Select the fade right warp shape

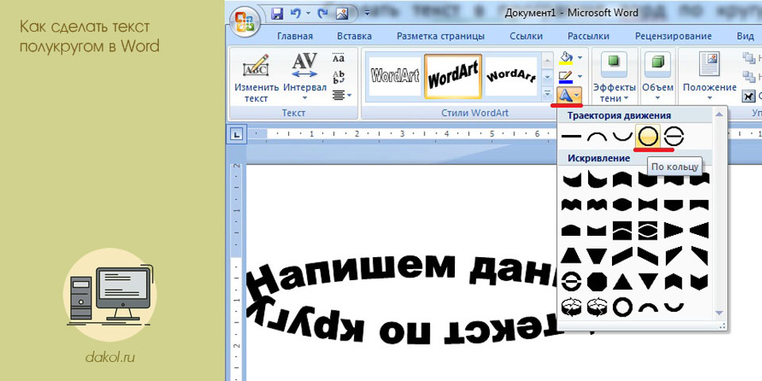(674, 230)
